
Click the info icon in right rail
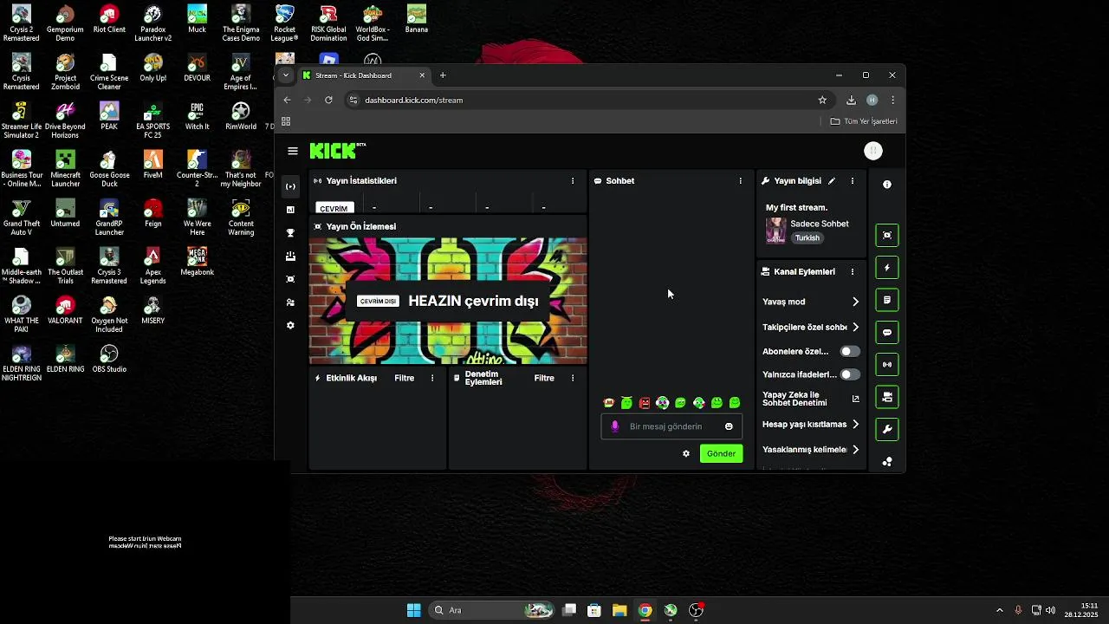[x=886, y=185]
